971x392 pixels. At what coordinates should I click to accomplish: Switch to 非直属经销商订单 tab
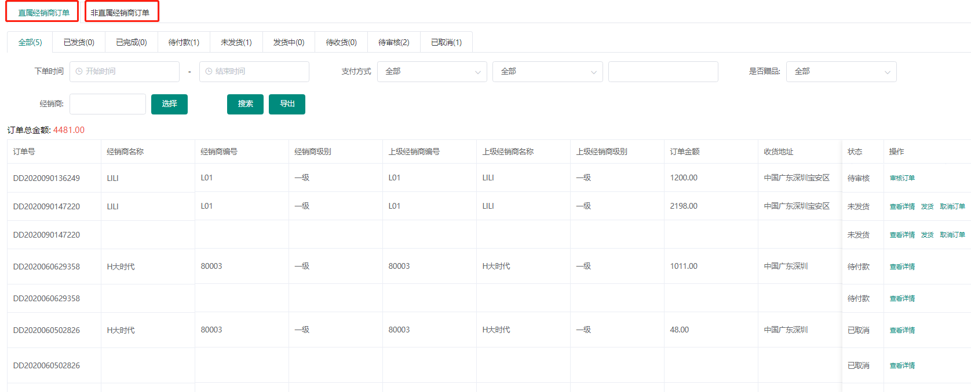[120, 12]
